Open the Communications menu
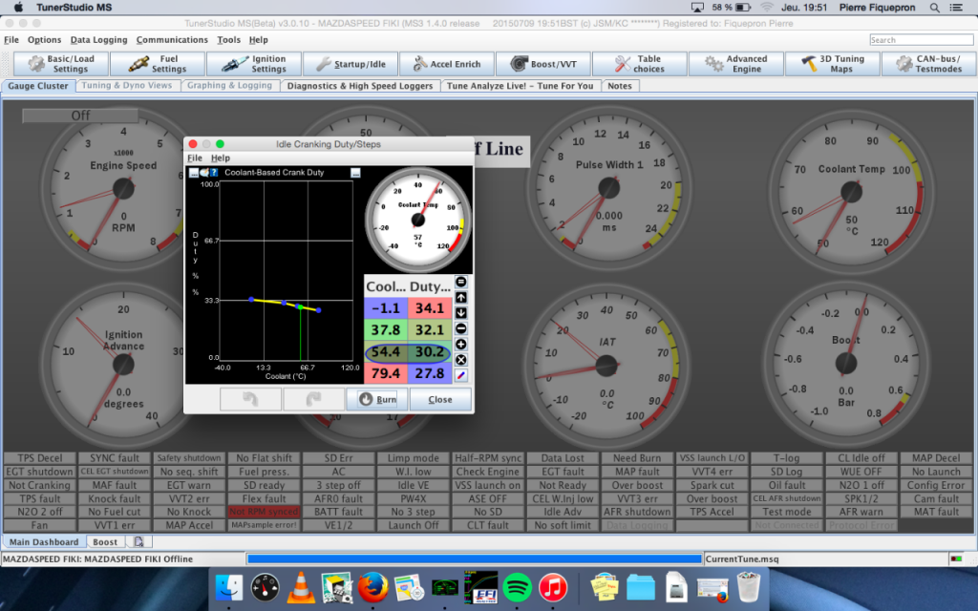The width and height of the screenshot is (978, 611). (x=172, y=39)
